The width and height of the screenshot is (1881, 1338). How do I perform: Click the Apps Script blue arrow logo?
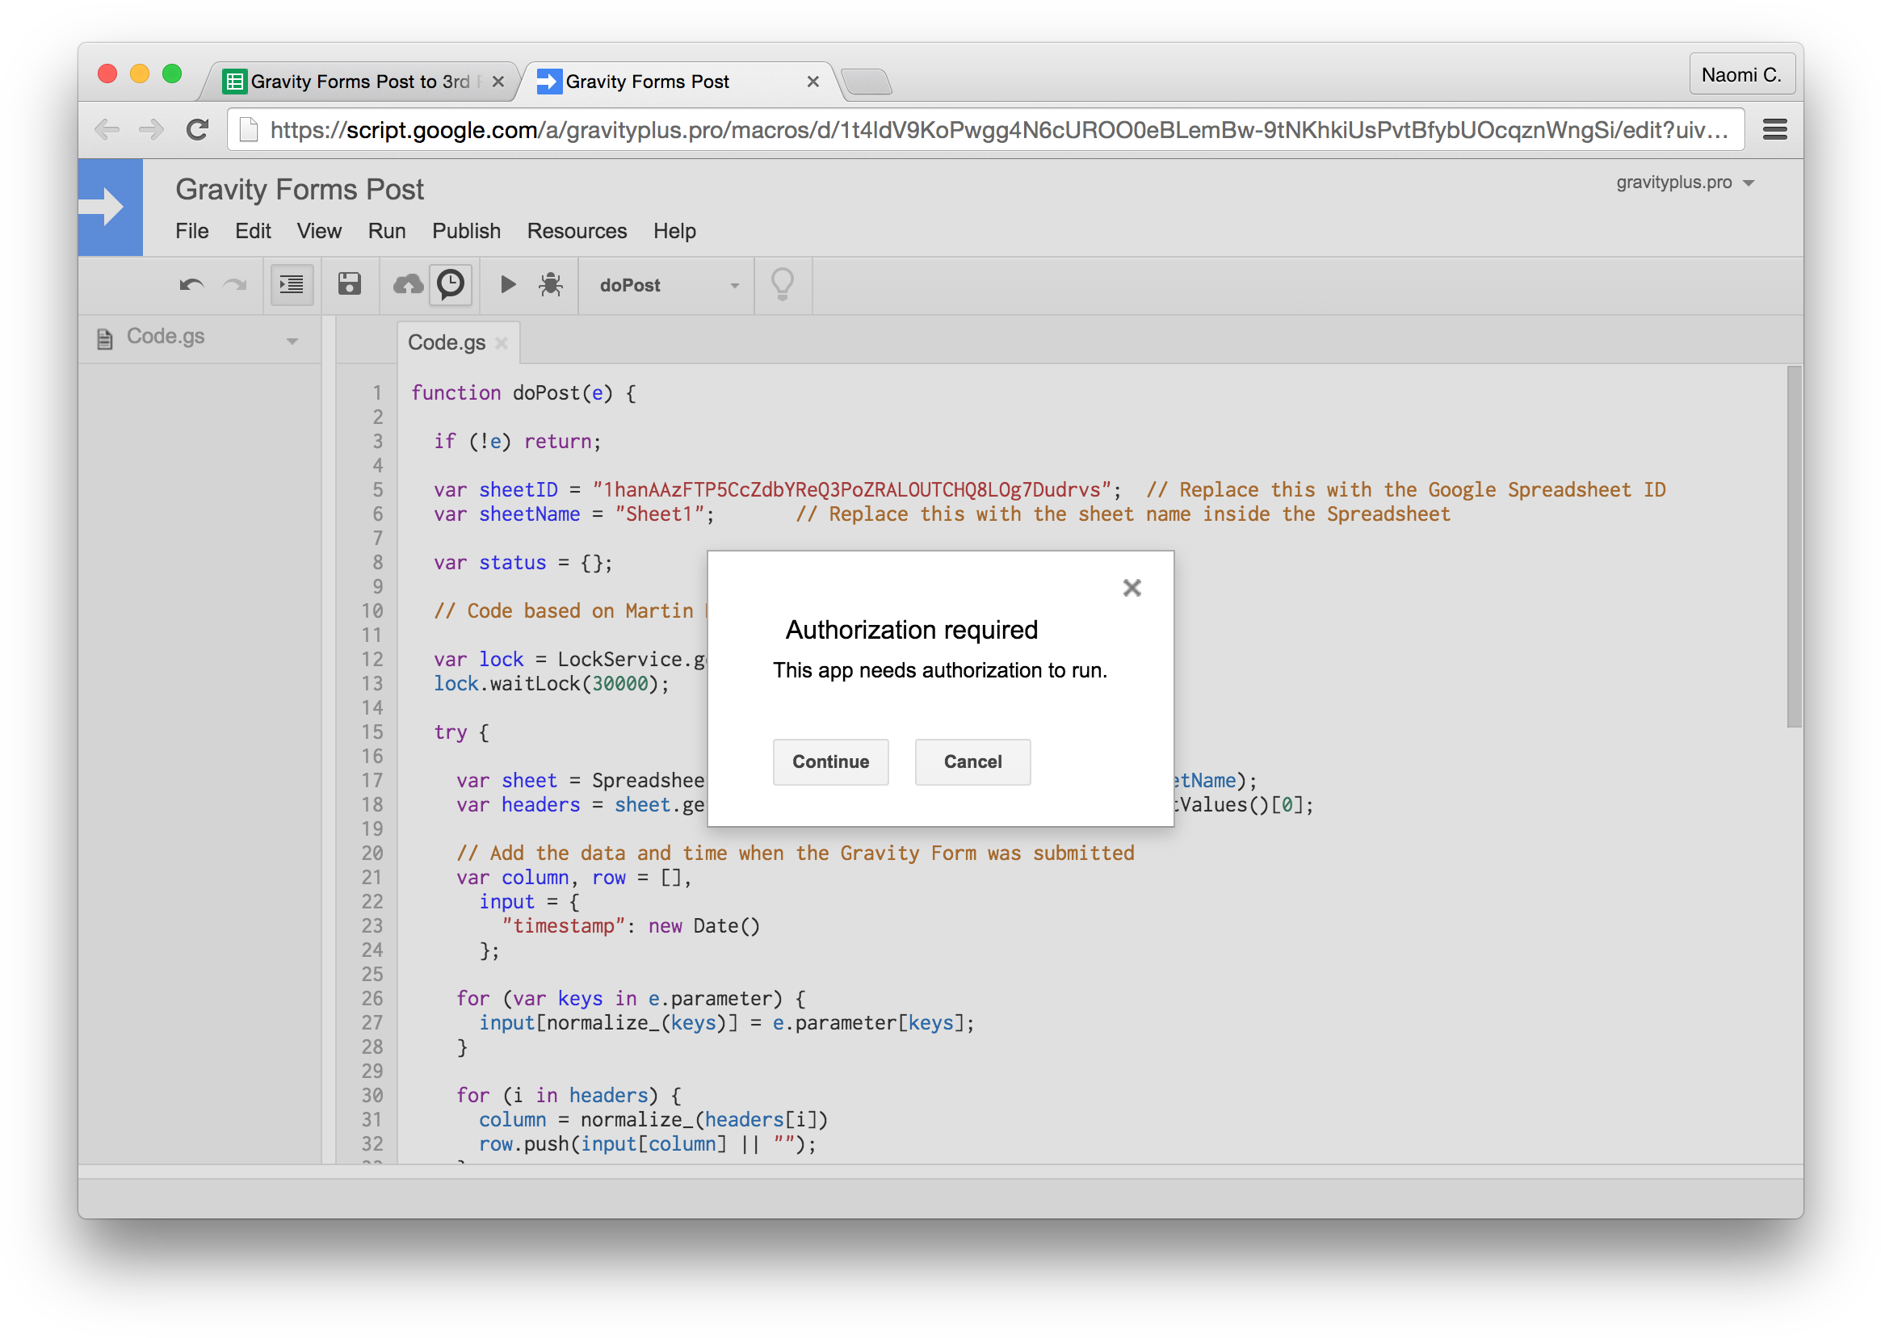110,207
